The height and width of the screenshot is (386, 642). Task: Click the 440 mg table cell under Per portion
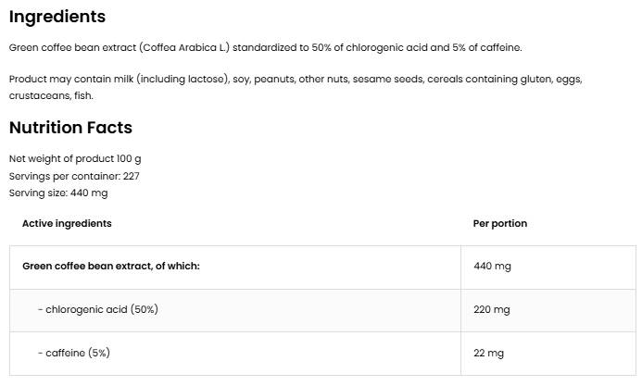click(492, 267)
